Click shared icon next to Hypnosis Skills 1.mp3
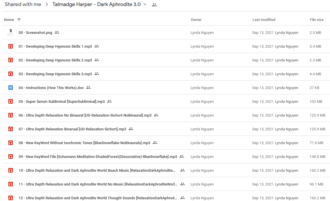 click(x=97, y=46)
